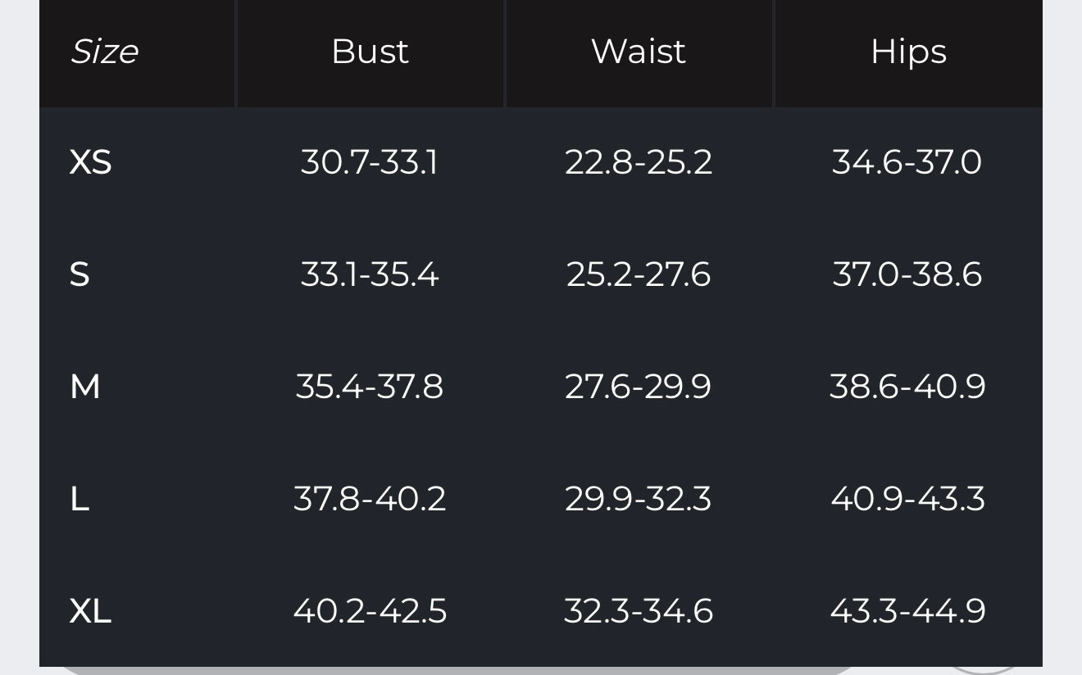Click the S hips value 37.0-38.6

907,274
